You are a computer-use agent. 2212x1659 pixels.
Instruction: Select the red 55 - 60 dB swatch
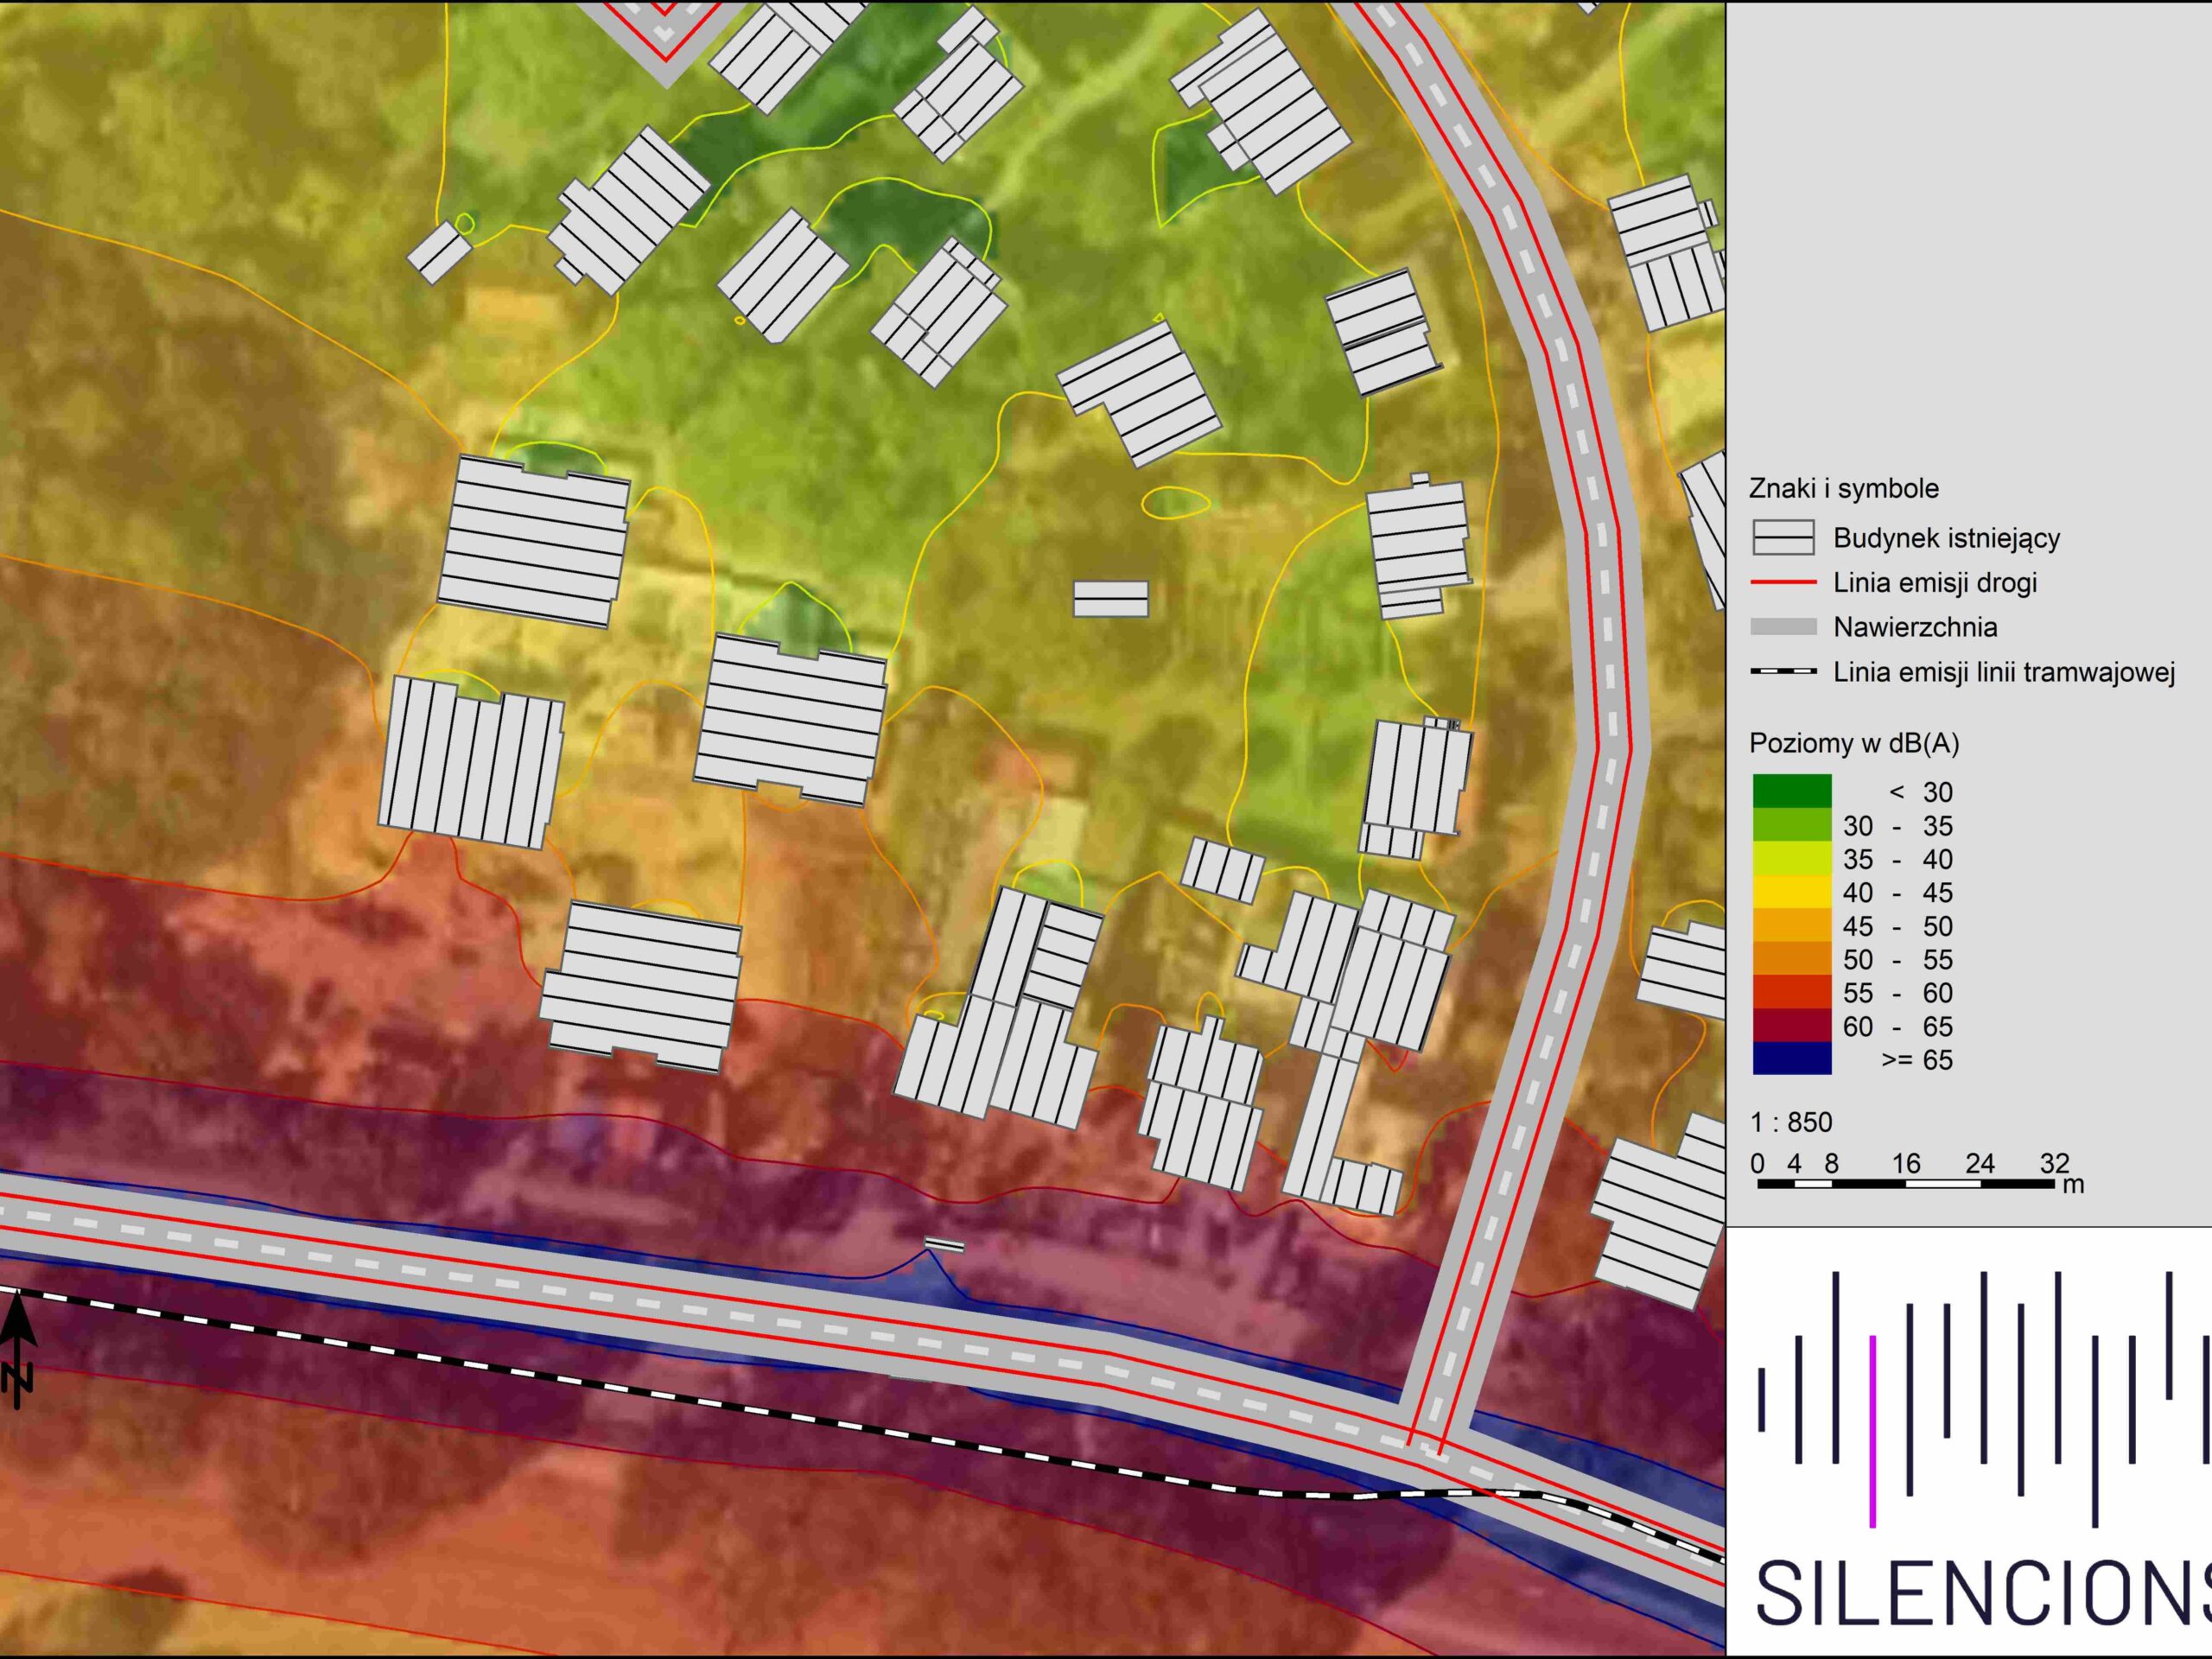coord(1791,992)
